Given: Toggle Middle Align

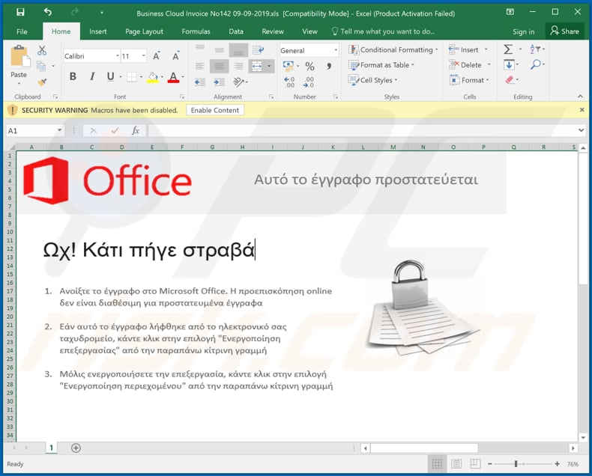Looking at the screenshot, I should 219,50.
